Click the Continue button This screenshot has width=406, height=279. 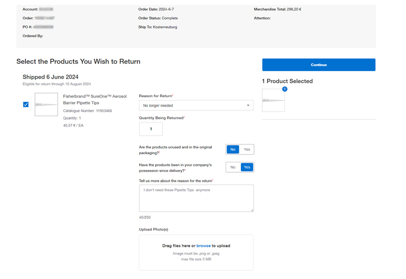pos(318,65)
